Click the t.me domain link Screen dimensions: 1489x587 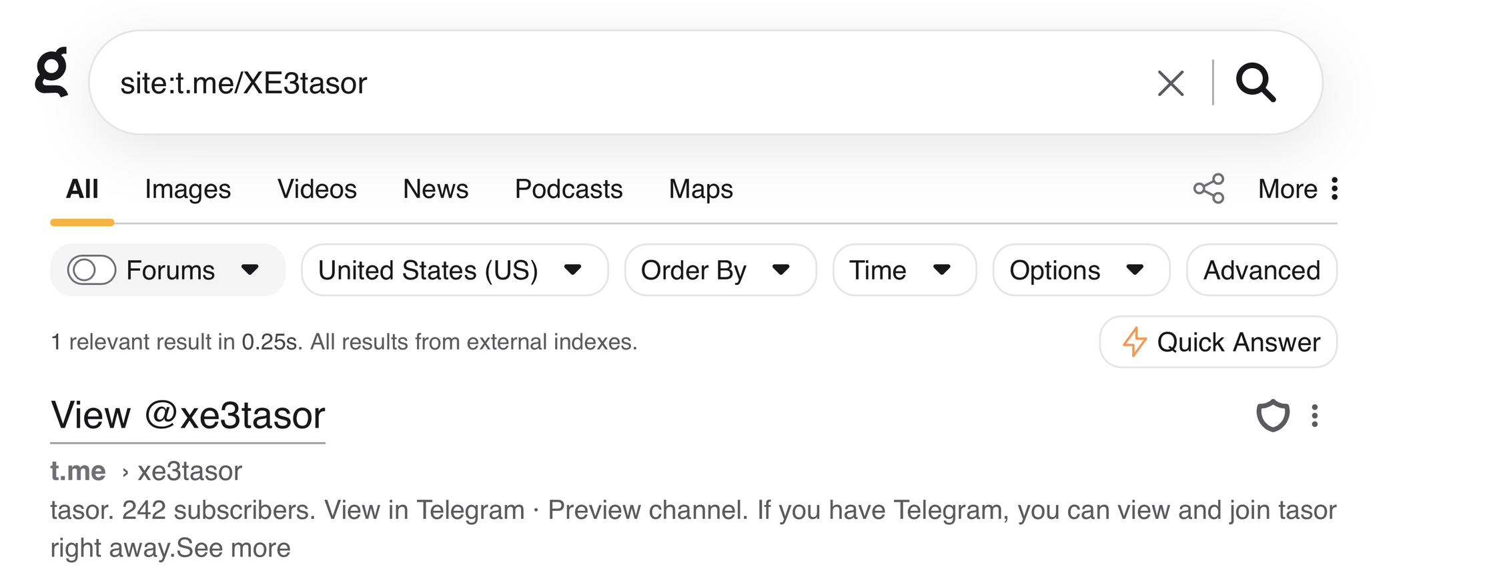78,471
